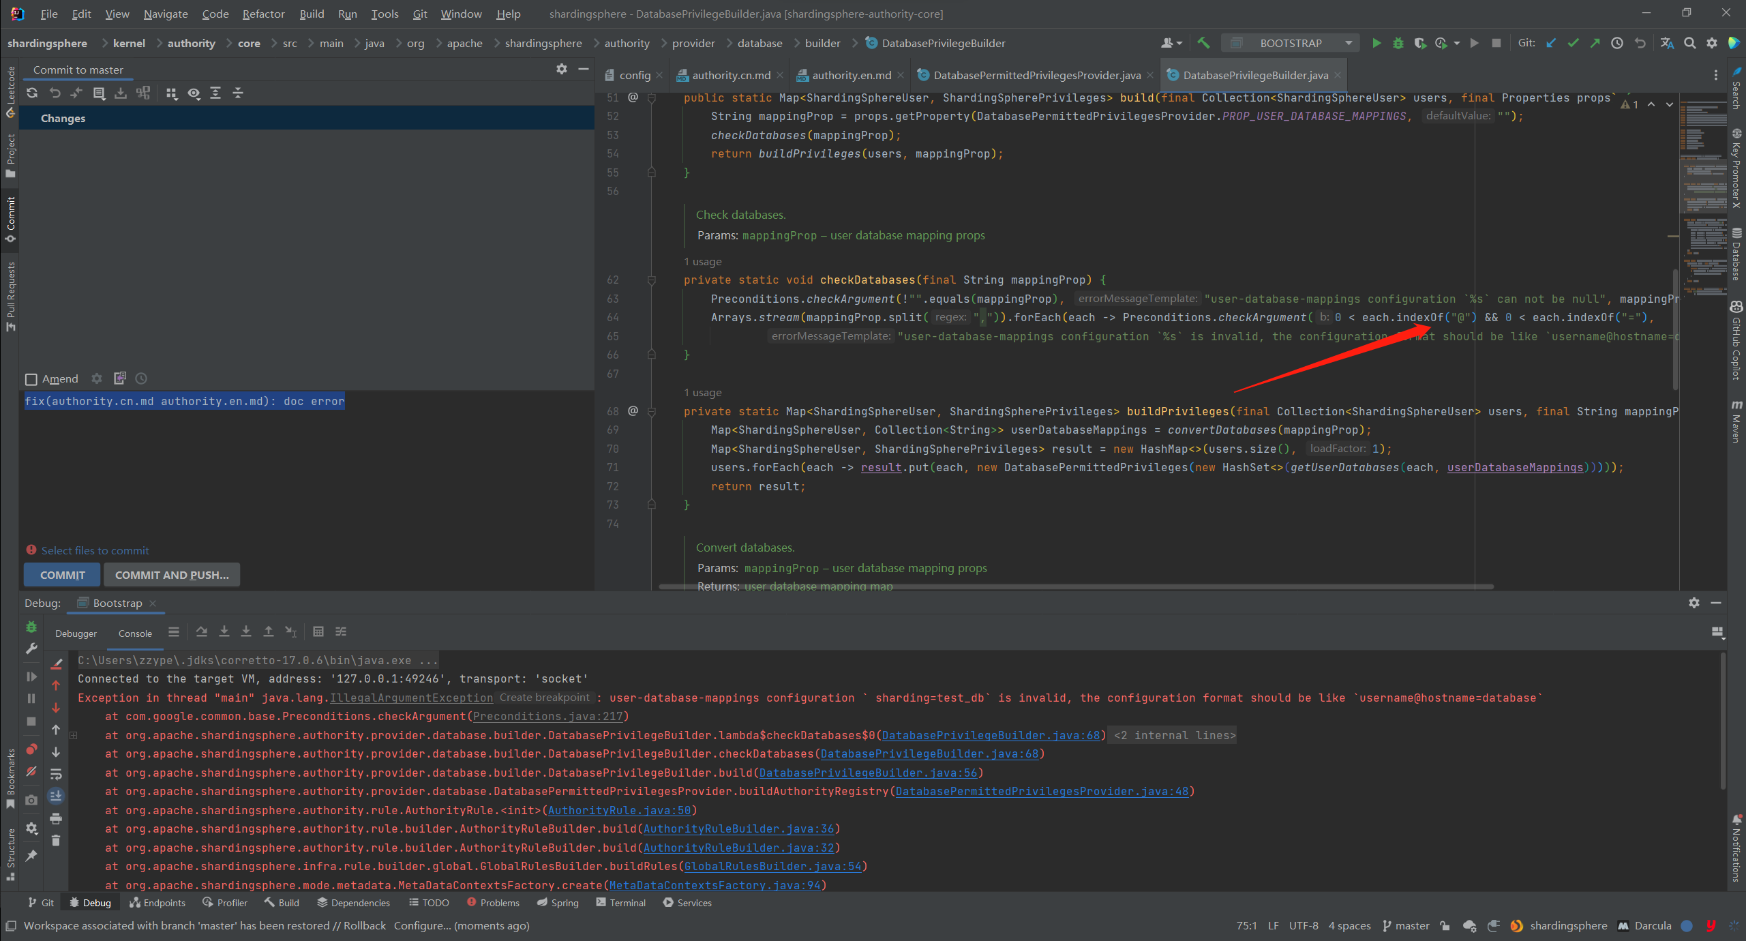This screenshot has height=941, width=1746.
Task: Click Git Update Project arrow icon
Action: pyautogui.click(x=1550, y=43)
